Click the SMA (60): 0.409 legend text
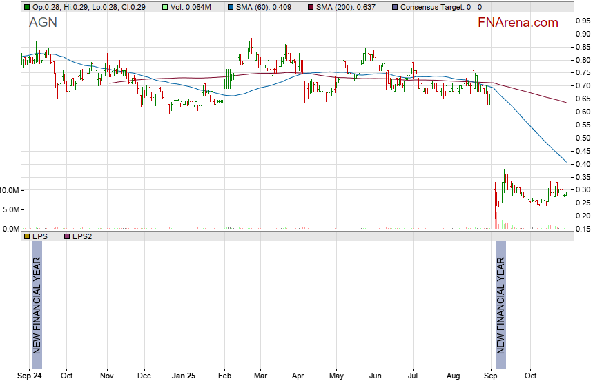This screenshot has width=593, height=390. [266, 7]
